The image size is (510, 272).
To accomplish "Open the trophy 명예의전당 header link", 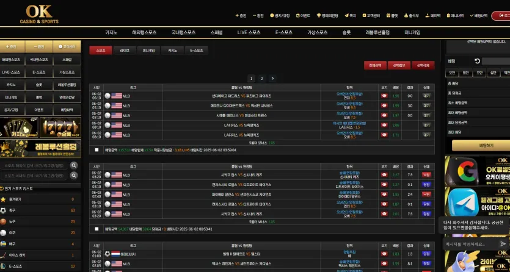I will (327, 16).
